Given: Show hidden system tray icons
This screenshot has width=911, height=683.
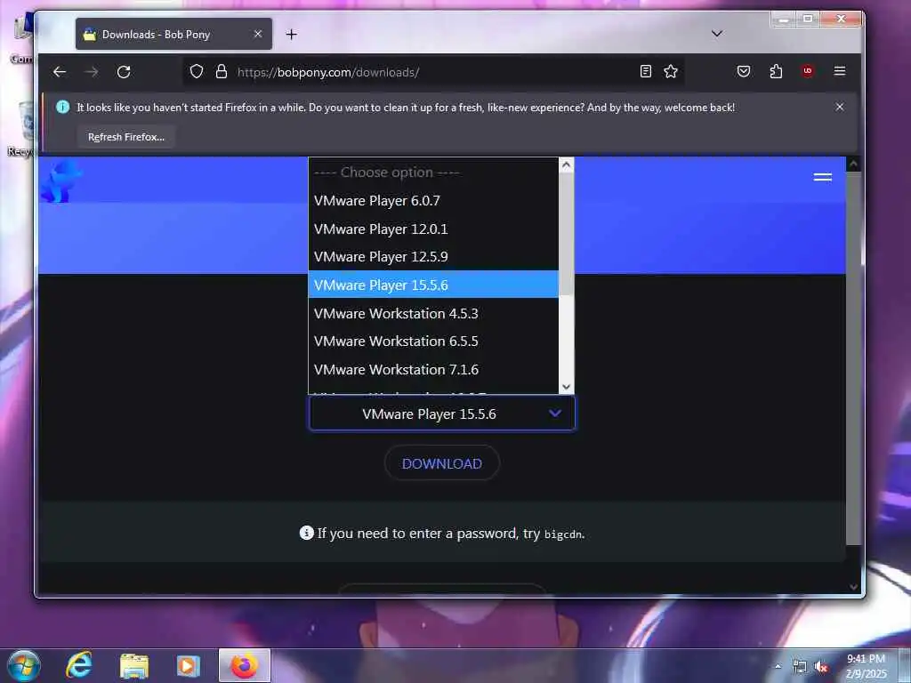Looking at the screenshot, I should pos(778,666).
